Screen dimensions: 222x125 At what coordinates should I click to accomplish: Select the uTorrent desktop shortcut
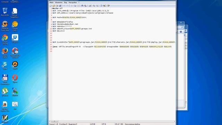5,92
